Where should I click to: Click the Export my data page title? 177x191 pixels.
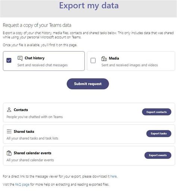(x=89, y=6)
